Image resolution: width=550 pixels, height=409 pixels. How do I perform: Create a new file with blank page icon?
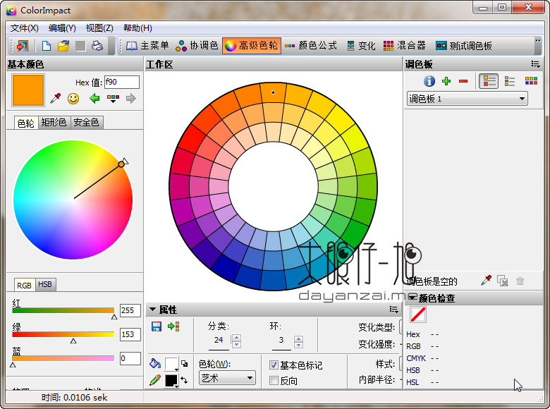click(x=46, y=46)
